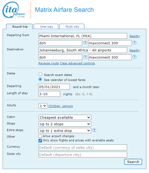The image size is (149, 173).
Task: Select the Search exact dates radio button
Action: [x=40, y=74]
